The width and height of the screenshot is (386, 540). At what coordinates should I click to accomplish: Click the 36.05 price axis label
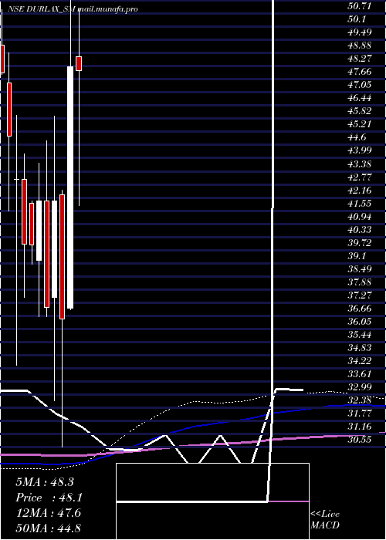coord(359,322)
